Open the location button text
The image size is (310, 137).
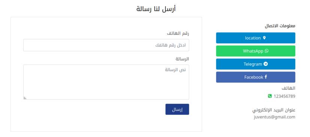click(x=253, y=38)
